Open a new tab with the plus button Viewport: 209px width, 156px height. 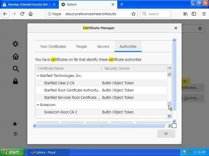point(121,4)
